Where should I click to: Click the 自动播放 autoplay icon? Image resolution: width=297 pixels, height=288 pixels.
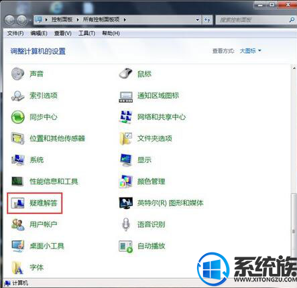[x=125, y=246]
